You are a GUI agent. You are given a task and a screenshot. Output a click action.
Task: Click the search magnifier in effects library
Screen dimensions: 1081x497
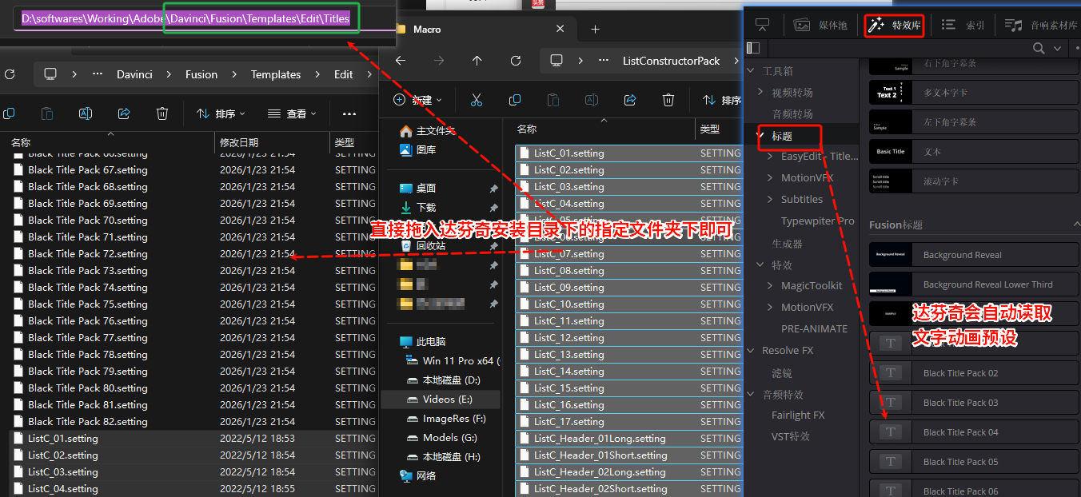coord(1039,49)
